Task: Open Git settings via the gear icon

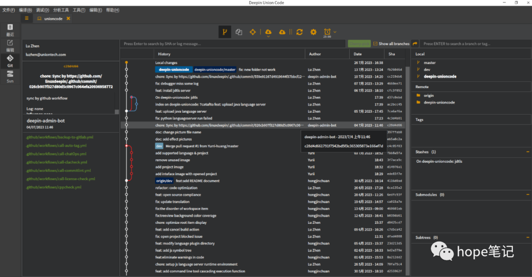Action: tap(313, 32)
